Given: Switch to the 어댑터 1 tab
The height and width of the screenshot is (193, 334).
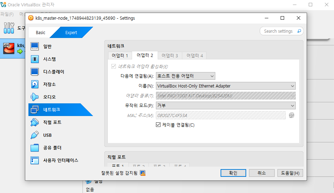Looking at the screenshot, I should 120,56.
